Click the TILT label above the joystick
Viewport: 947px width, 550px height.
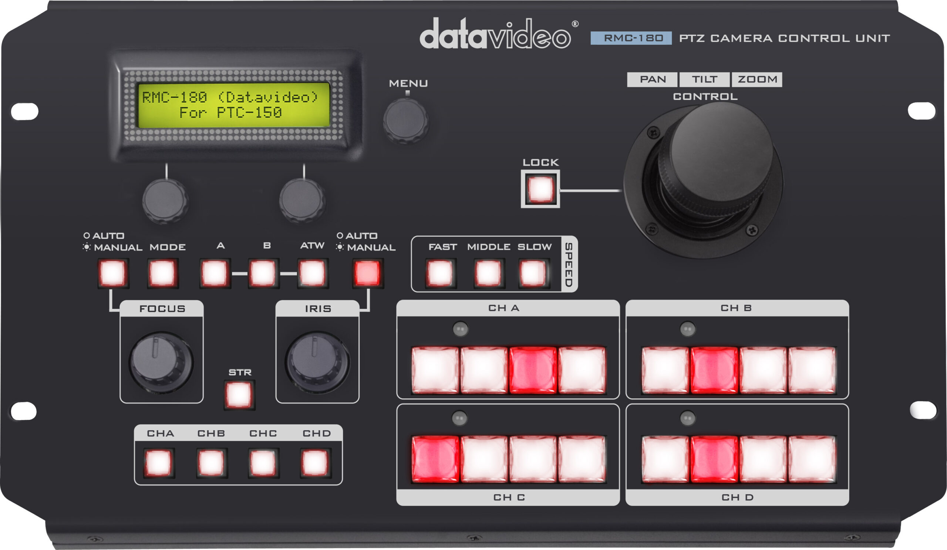pos(705,80)
